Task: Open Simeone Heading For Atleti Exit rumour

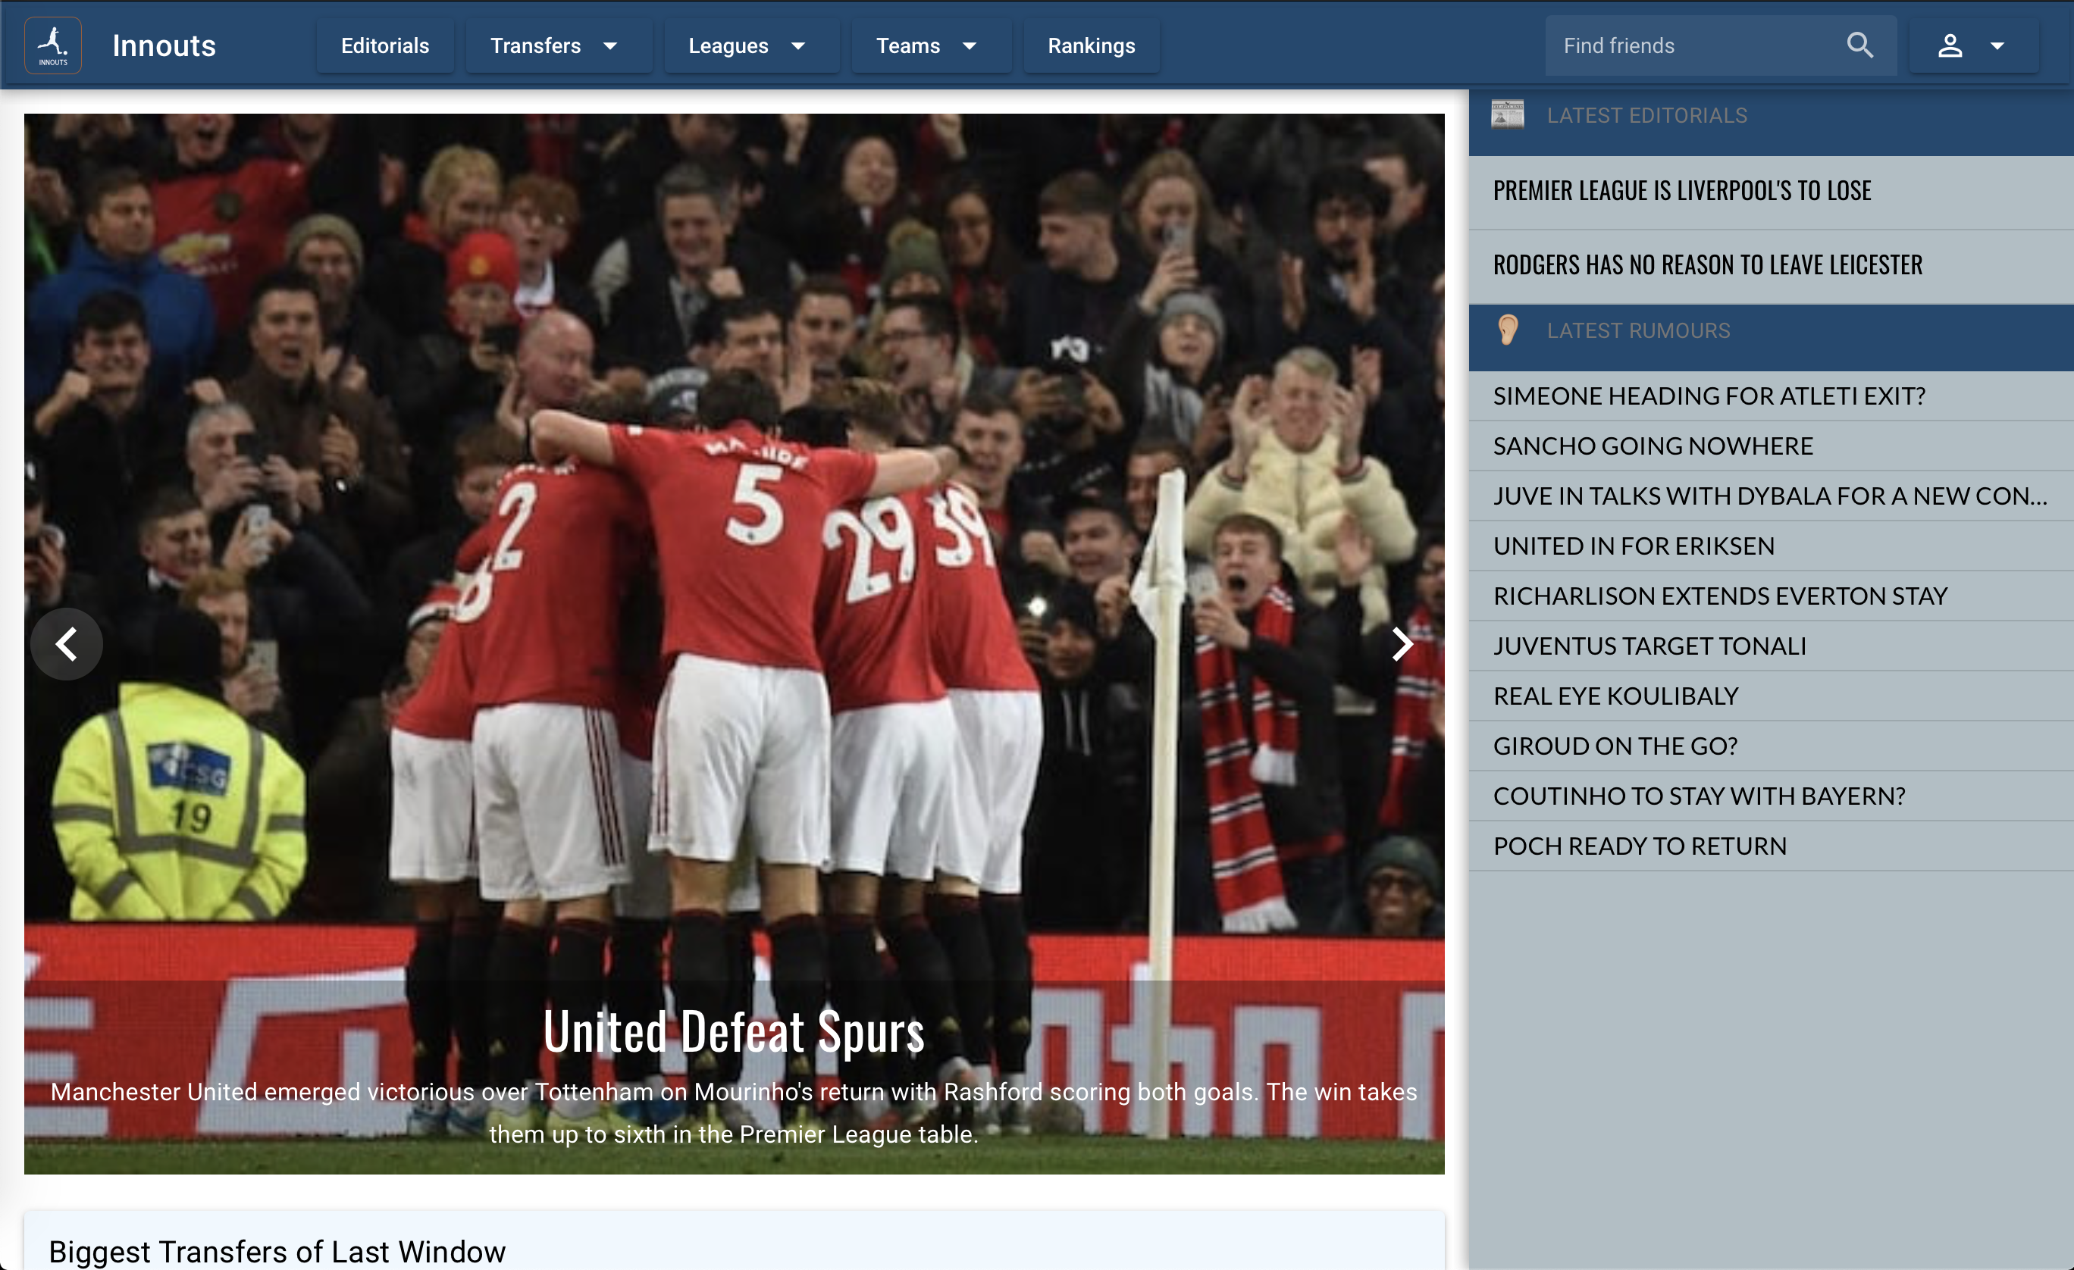Action: 1709,396
